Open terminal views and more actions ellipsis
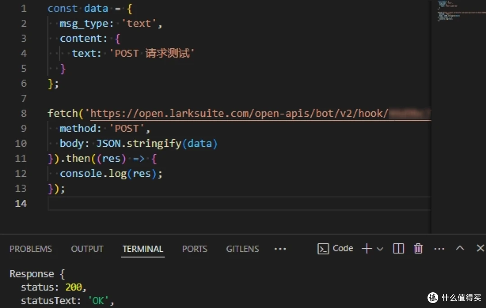Image resolution: width=486 pixels, height=308 pixels. (439, 249)
